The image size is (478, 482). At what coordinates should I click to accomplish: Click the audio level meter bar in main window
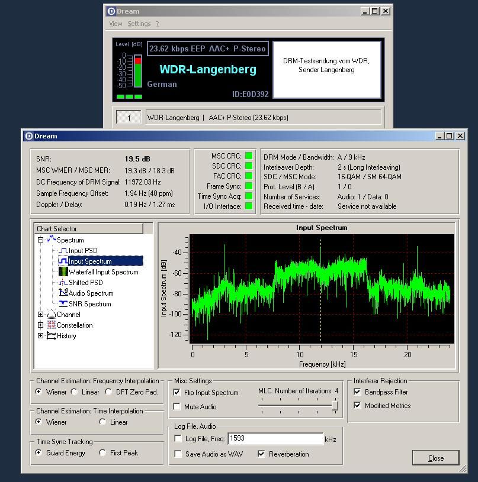pyautogui.click(x=138, y=72)
